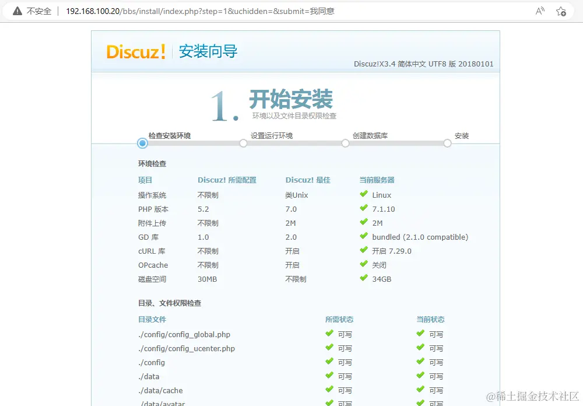Click current-status checkmark for ./config row
Viewport: 583px width, 406px height.
tap(420, 361)
